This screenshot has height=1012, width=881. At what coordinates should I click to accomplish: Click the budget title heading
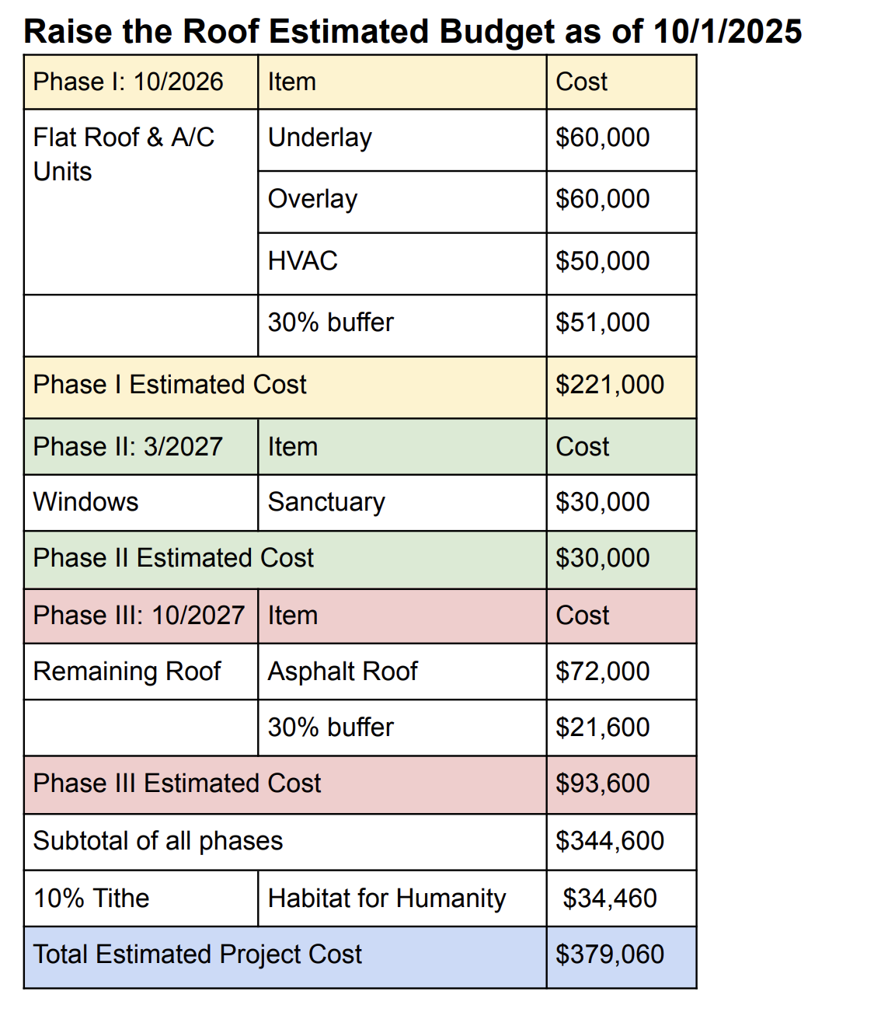[413, 31]
